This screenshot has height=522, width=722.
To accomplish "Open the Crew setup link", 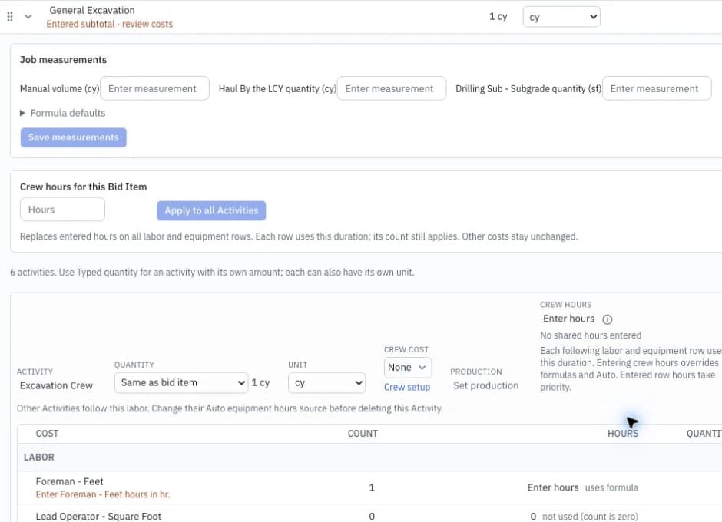I will [407, 387].
